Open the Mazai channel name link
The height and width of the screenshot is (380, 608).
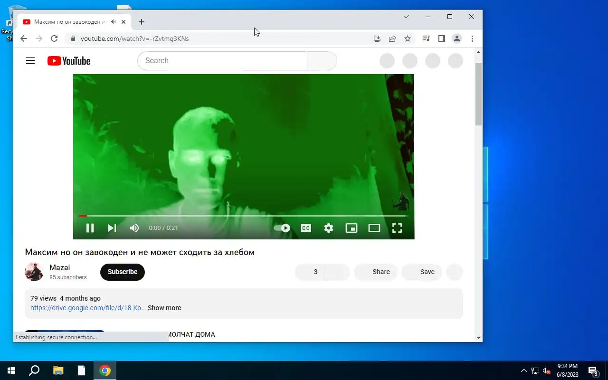pos(60,268)
